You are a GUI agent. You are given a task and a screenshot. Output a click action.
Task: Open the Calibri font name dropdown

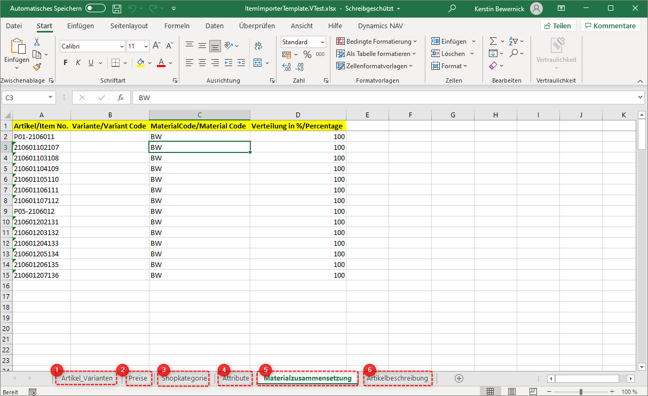[x=122, y=46]
